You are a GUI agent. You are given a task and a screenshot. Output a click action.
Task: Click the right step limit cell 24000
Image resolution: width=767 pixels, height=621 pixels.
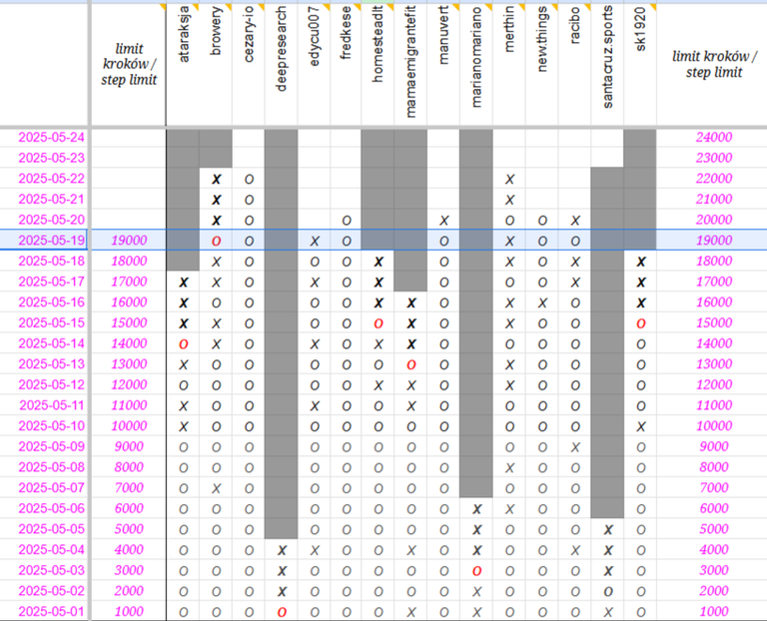click(714, 137)
